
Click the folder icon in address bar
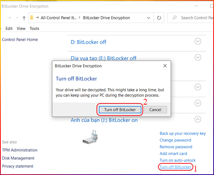click(32, 18)
